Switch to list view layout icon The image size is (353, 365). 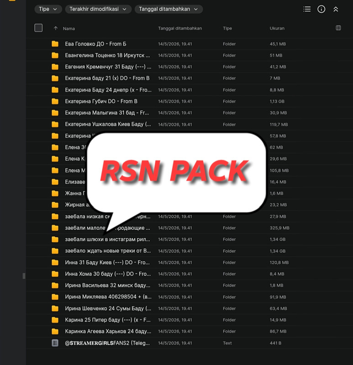tap(307, 9)
